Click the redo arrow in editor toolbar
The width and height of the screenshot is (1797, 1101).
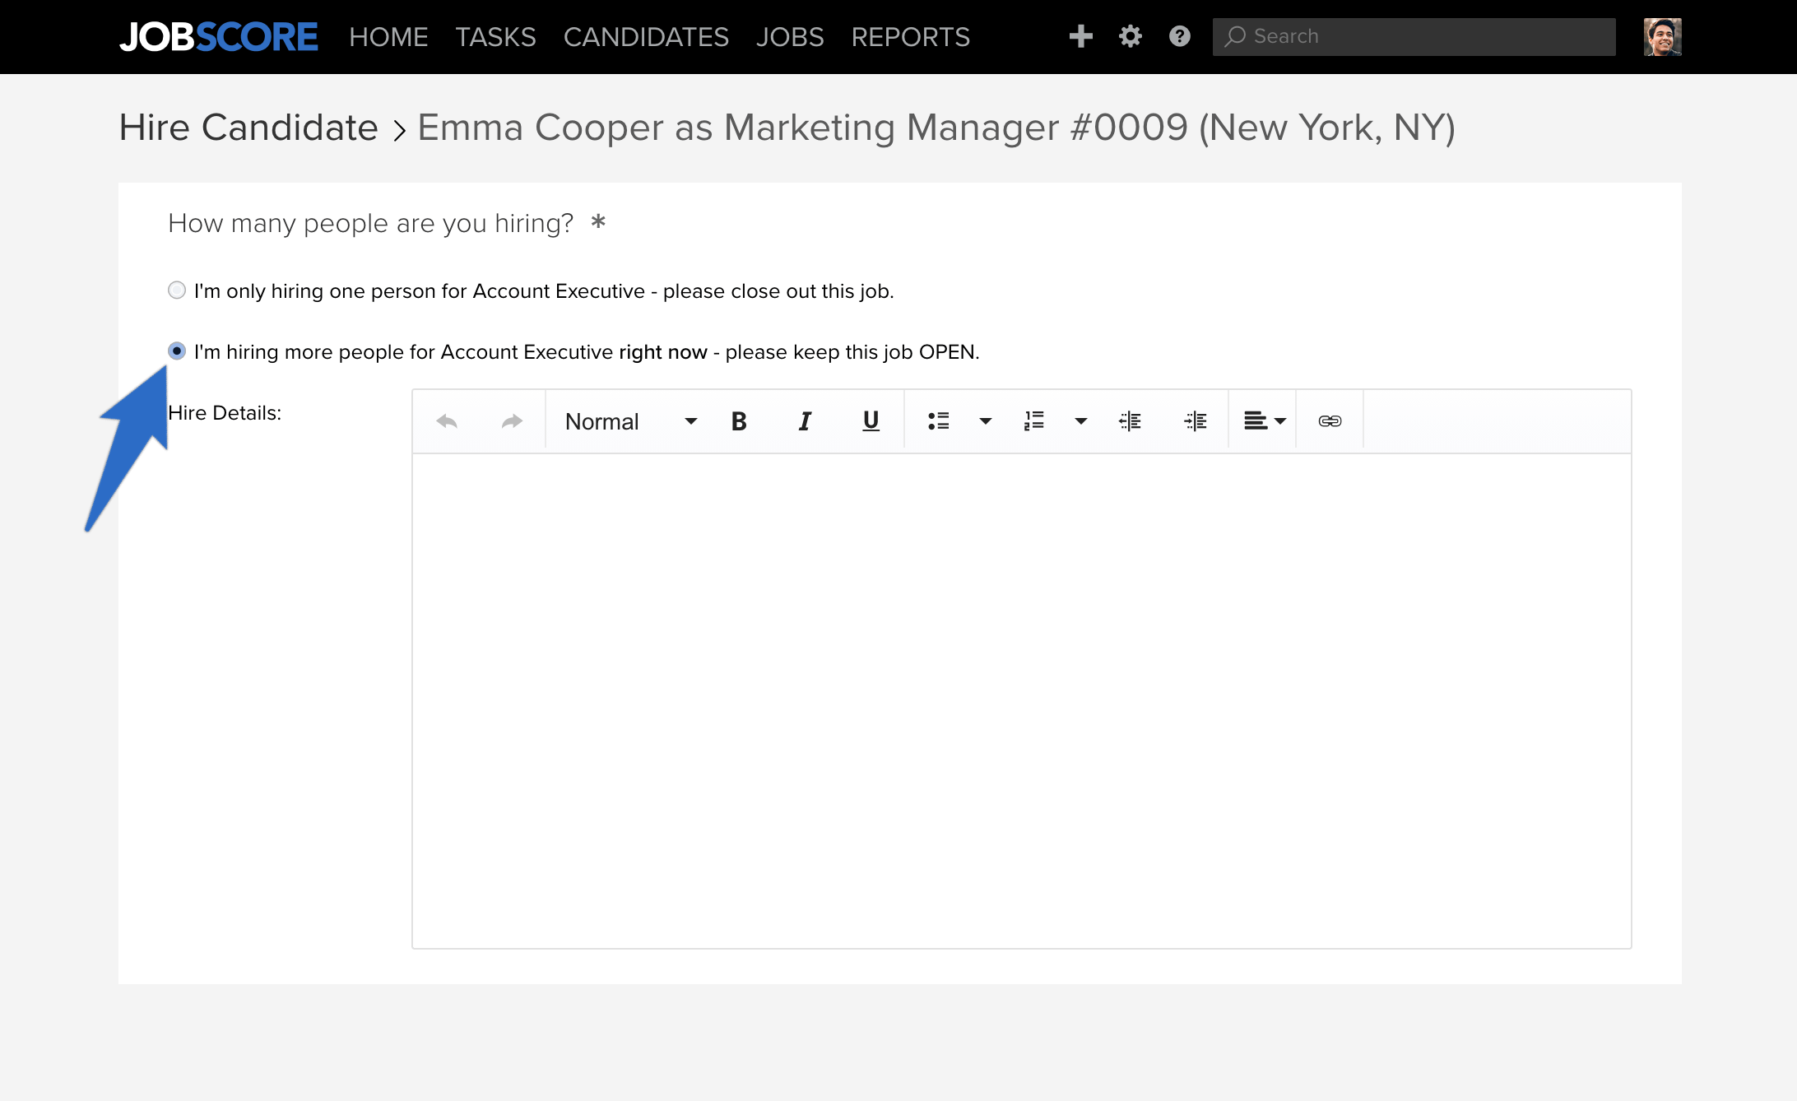click(x=512, y=421)
